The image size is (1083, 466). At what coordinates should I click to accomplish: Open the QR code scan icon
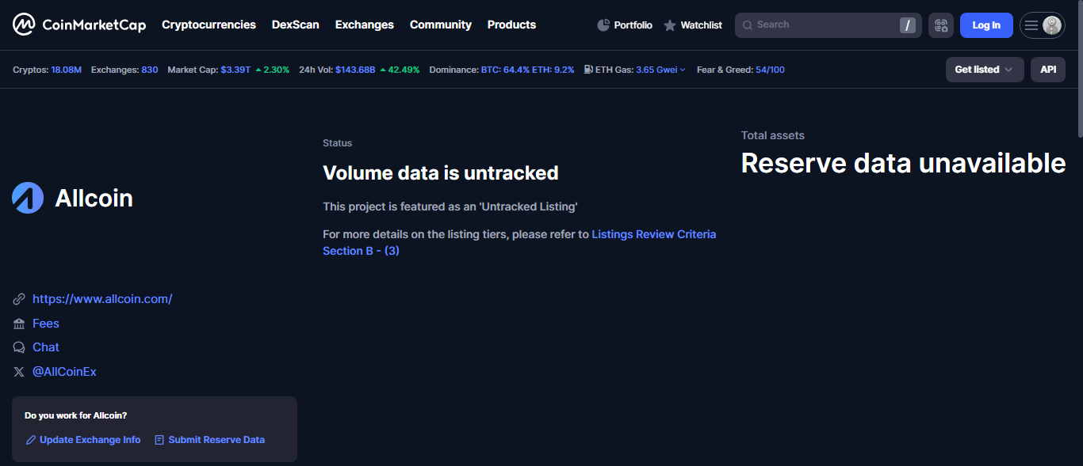[941, 25]
